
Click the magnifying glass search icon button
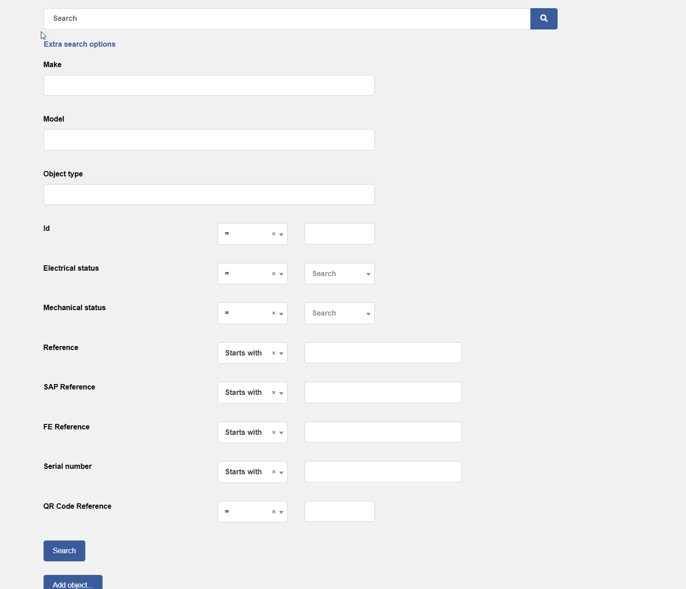coord(544,19)
